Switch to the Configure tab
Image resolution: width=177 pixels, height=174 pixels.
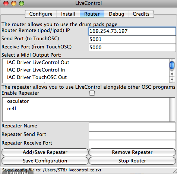click(41, 14)
